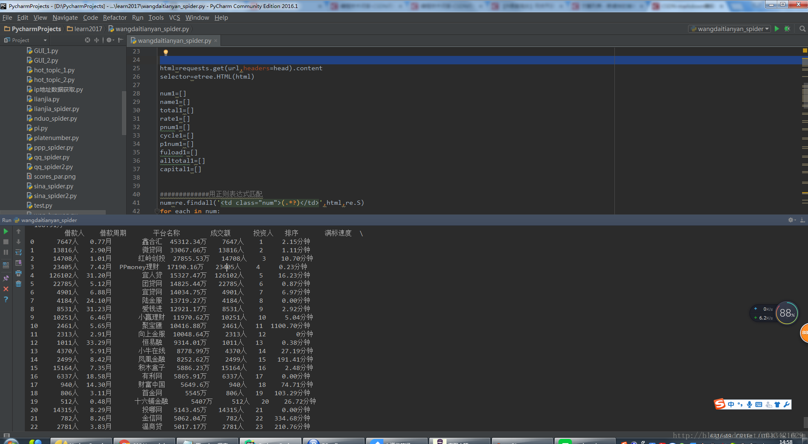Run wangdaitianyan_spider from the top toolbar
808x444 pixels.
click(x=777, y=29)
